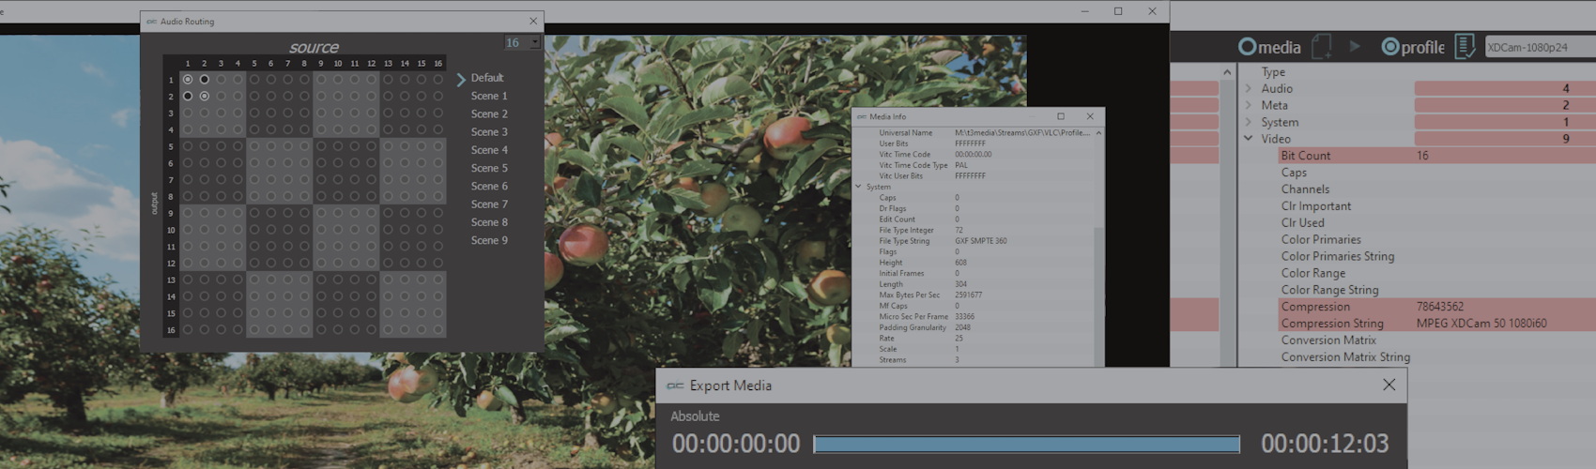Collapse the Video tree node
Screen dimensions: 1596x469
pyautogui.click(x=1249, y=139)
